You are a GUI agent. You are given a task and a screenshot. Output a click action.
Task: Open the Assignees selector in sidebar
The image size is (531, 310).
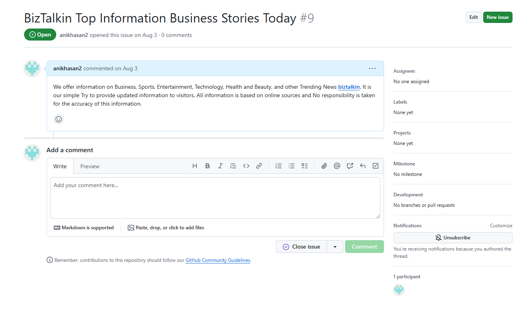click(404, 71)
